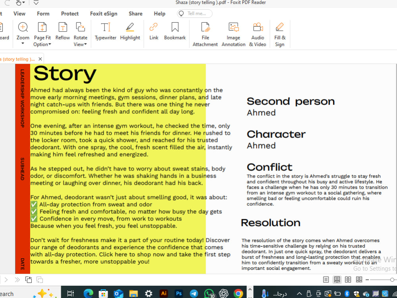Click the File Attachment tool
The width and height of the screenshot is (397, 298).
[205, 35]
